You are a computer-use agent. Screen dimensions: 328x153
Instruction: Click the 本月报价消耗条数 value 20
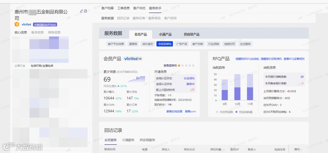(x=302, y=77)
